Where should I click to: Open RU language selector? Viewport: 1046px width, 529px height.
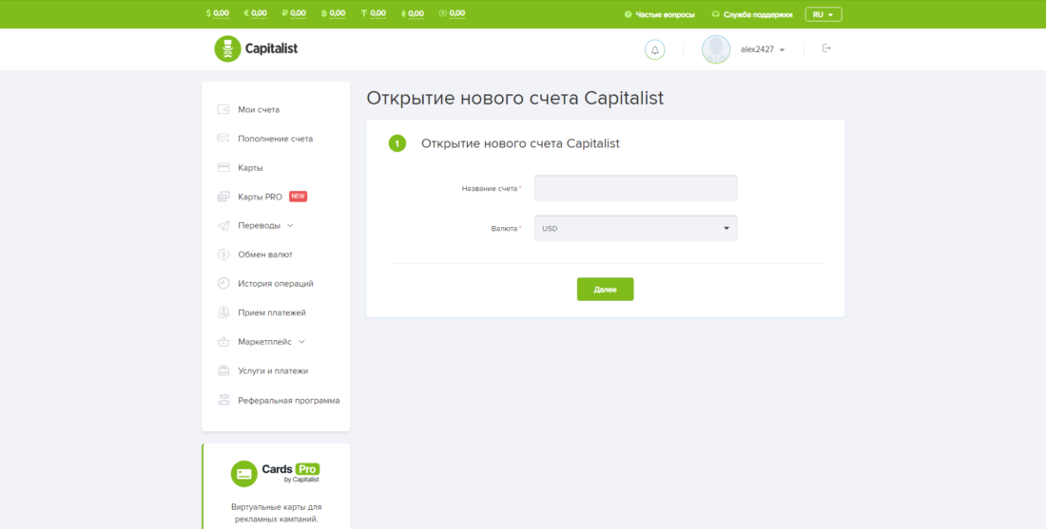pos(823,14)
